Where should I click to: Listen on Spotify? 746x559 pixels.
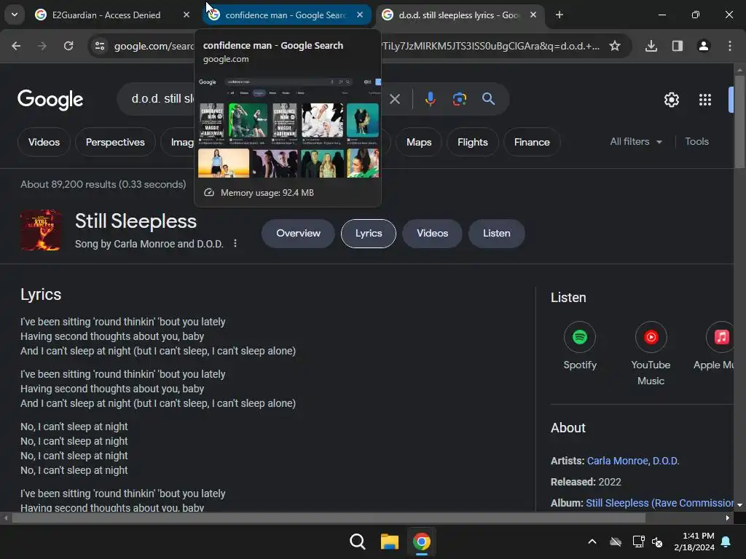point(579,346)
